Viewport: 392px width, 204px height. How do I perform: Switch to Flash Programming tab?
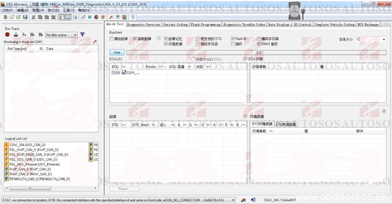(x=205, y=24)
